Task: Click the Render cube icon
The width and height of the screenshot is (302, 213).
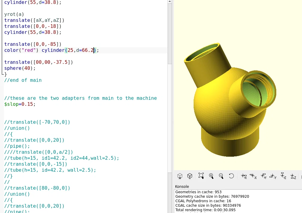Action: tap(190, 176)
